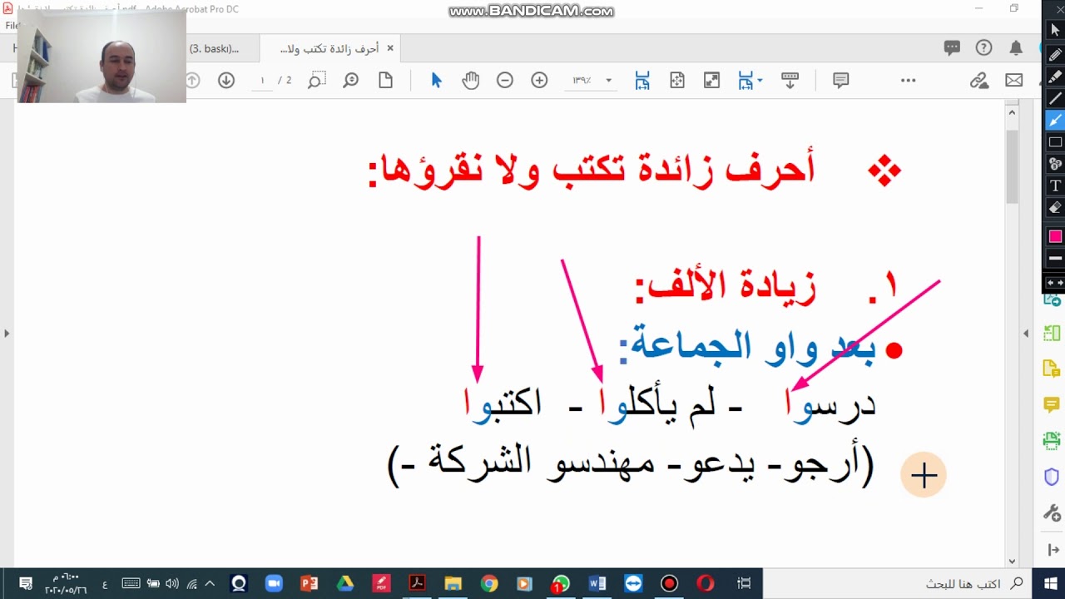Viewport: 1065px width, 599px height.
Task: Go to the previous page arrow
Action: tap(192, 81)
